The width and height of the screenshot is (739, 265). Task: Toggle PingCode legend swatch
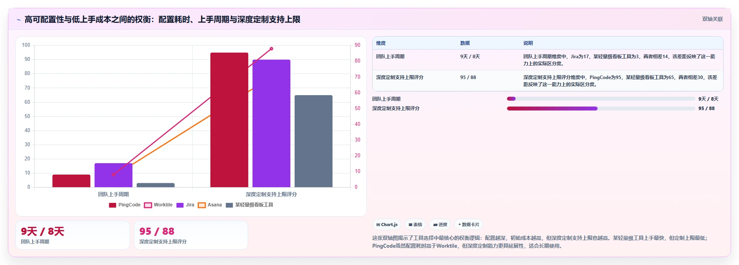[113, 205]
